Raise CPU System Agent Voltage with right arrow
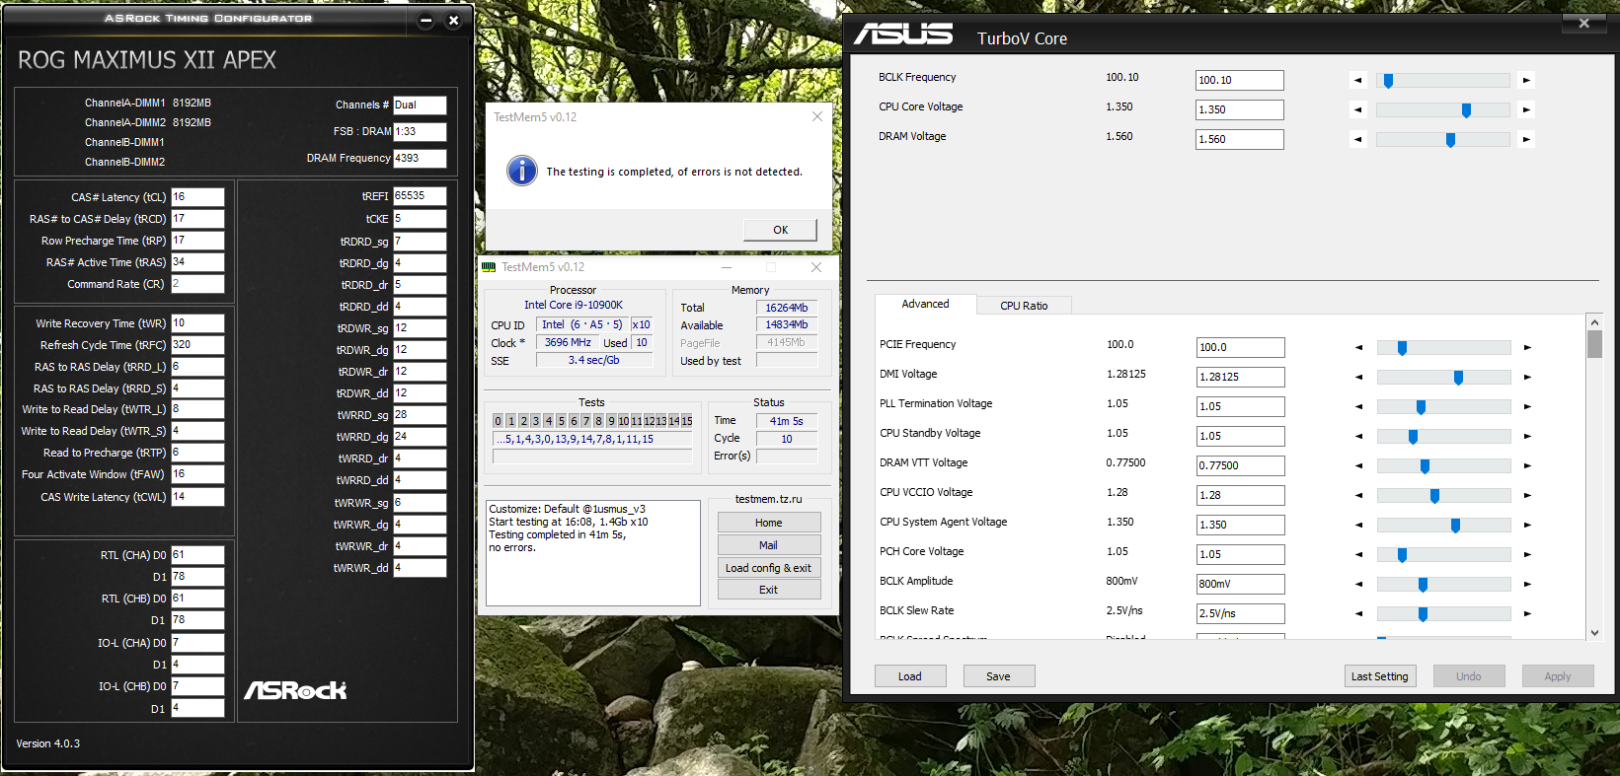This screenshot has height=776, width=1620. coord(1527,525)
